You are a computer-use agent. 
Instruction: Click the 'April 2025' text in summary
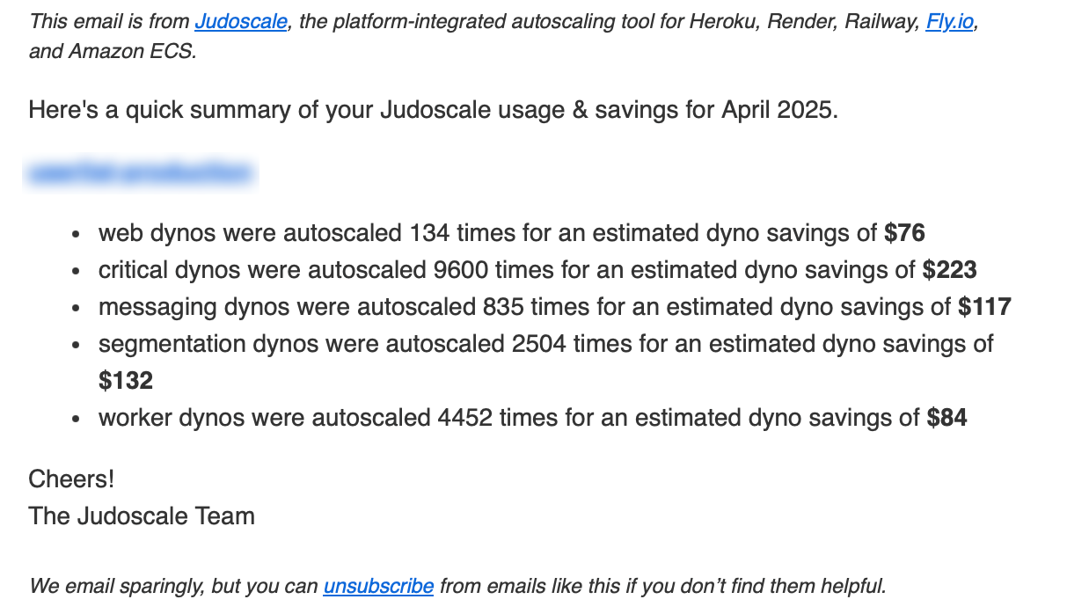(x=775, y=110)
